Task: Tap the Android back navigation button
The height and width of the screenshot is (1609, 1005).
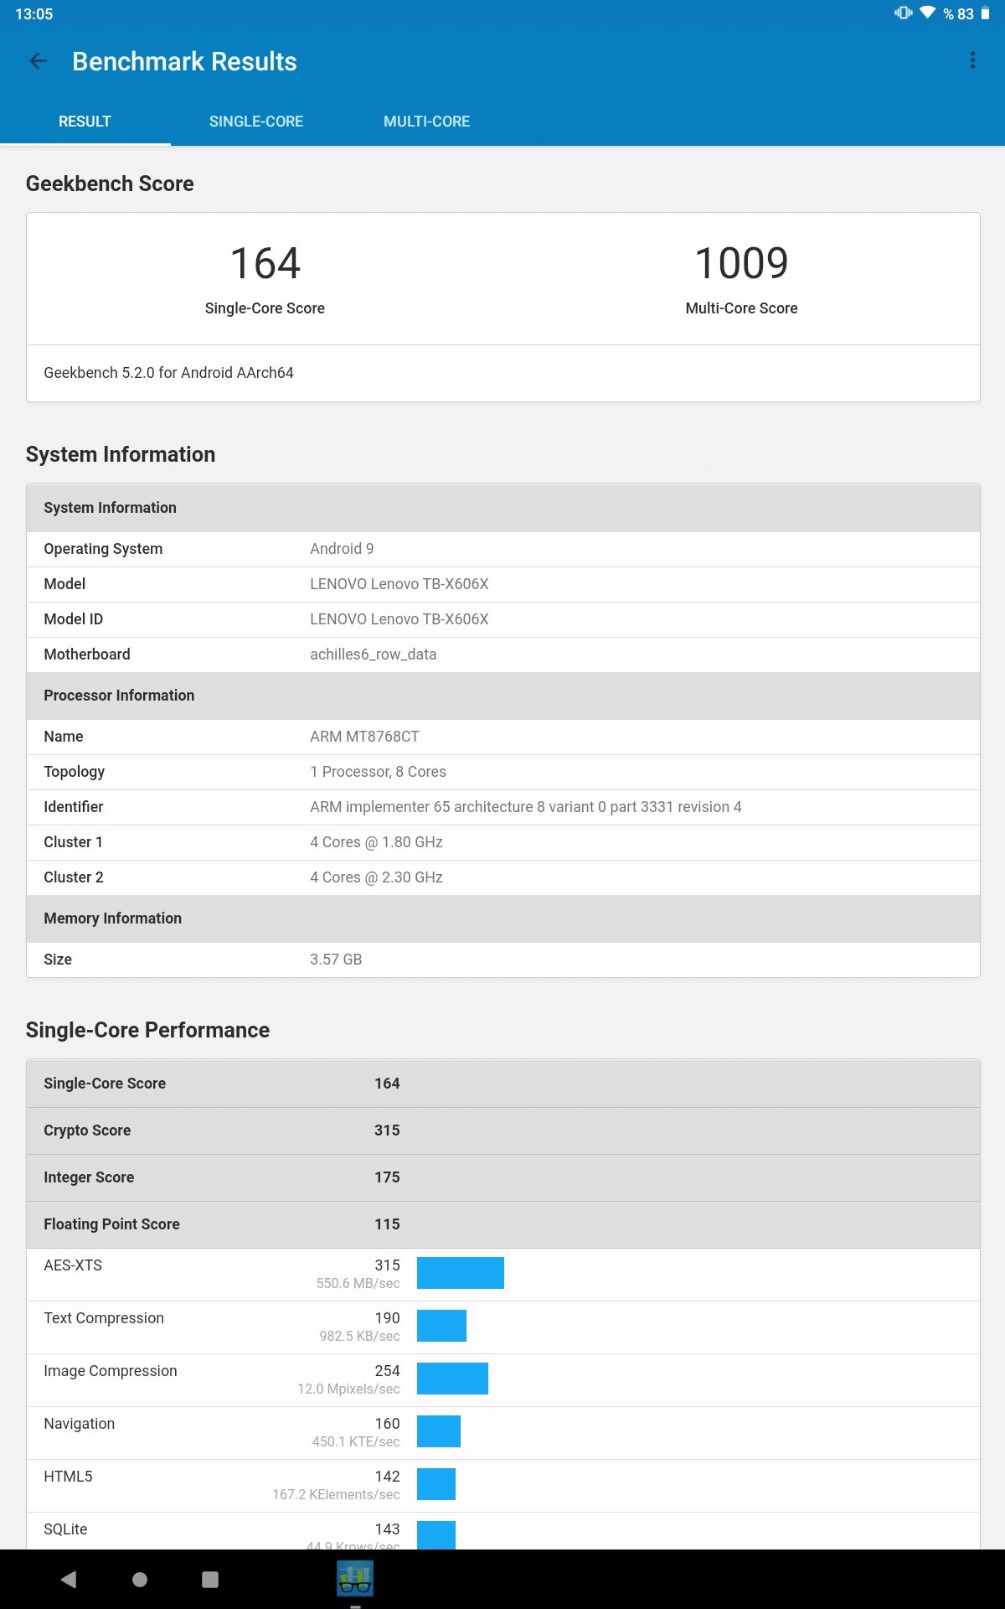Action: (x=70, y=1579)
